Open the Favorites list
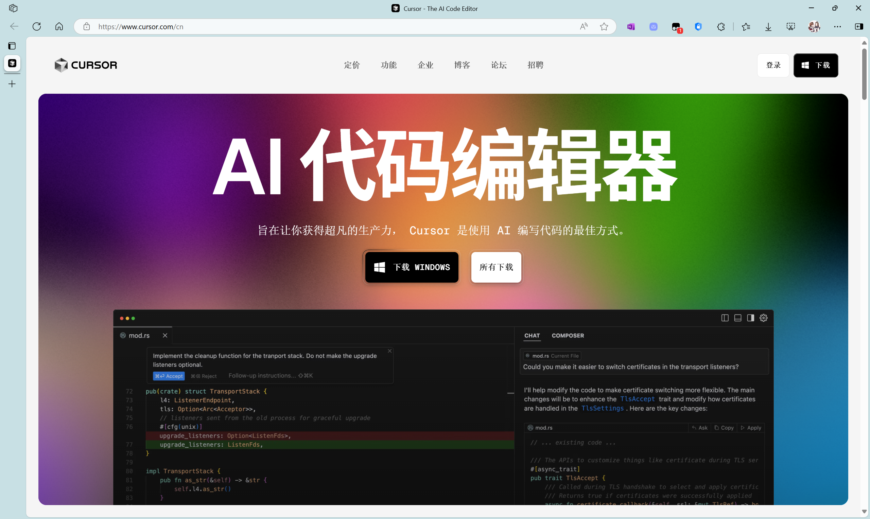This screenshot has height=519, width=870. click(746, 26)
